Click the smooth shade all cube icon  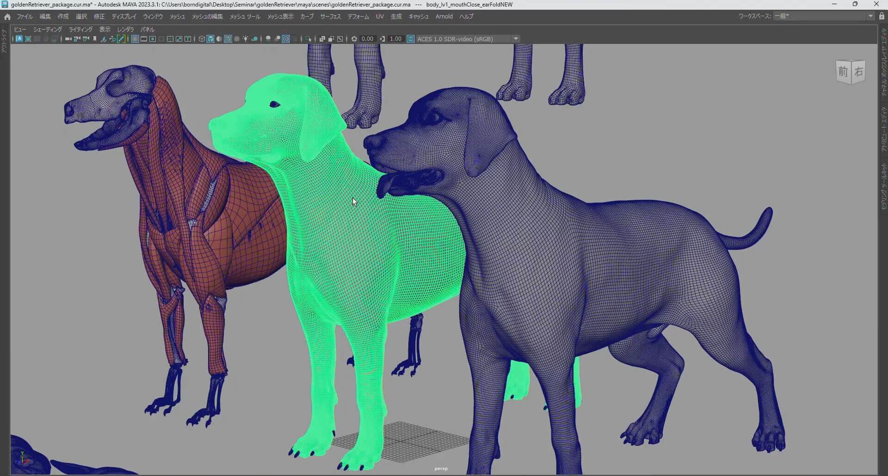(x=210, y=39)
